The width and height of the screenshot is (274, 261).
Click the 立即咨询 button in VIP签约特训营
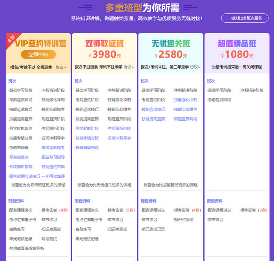(x=38, y=54)
